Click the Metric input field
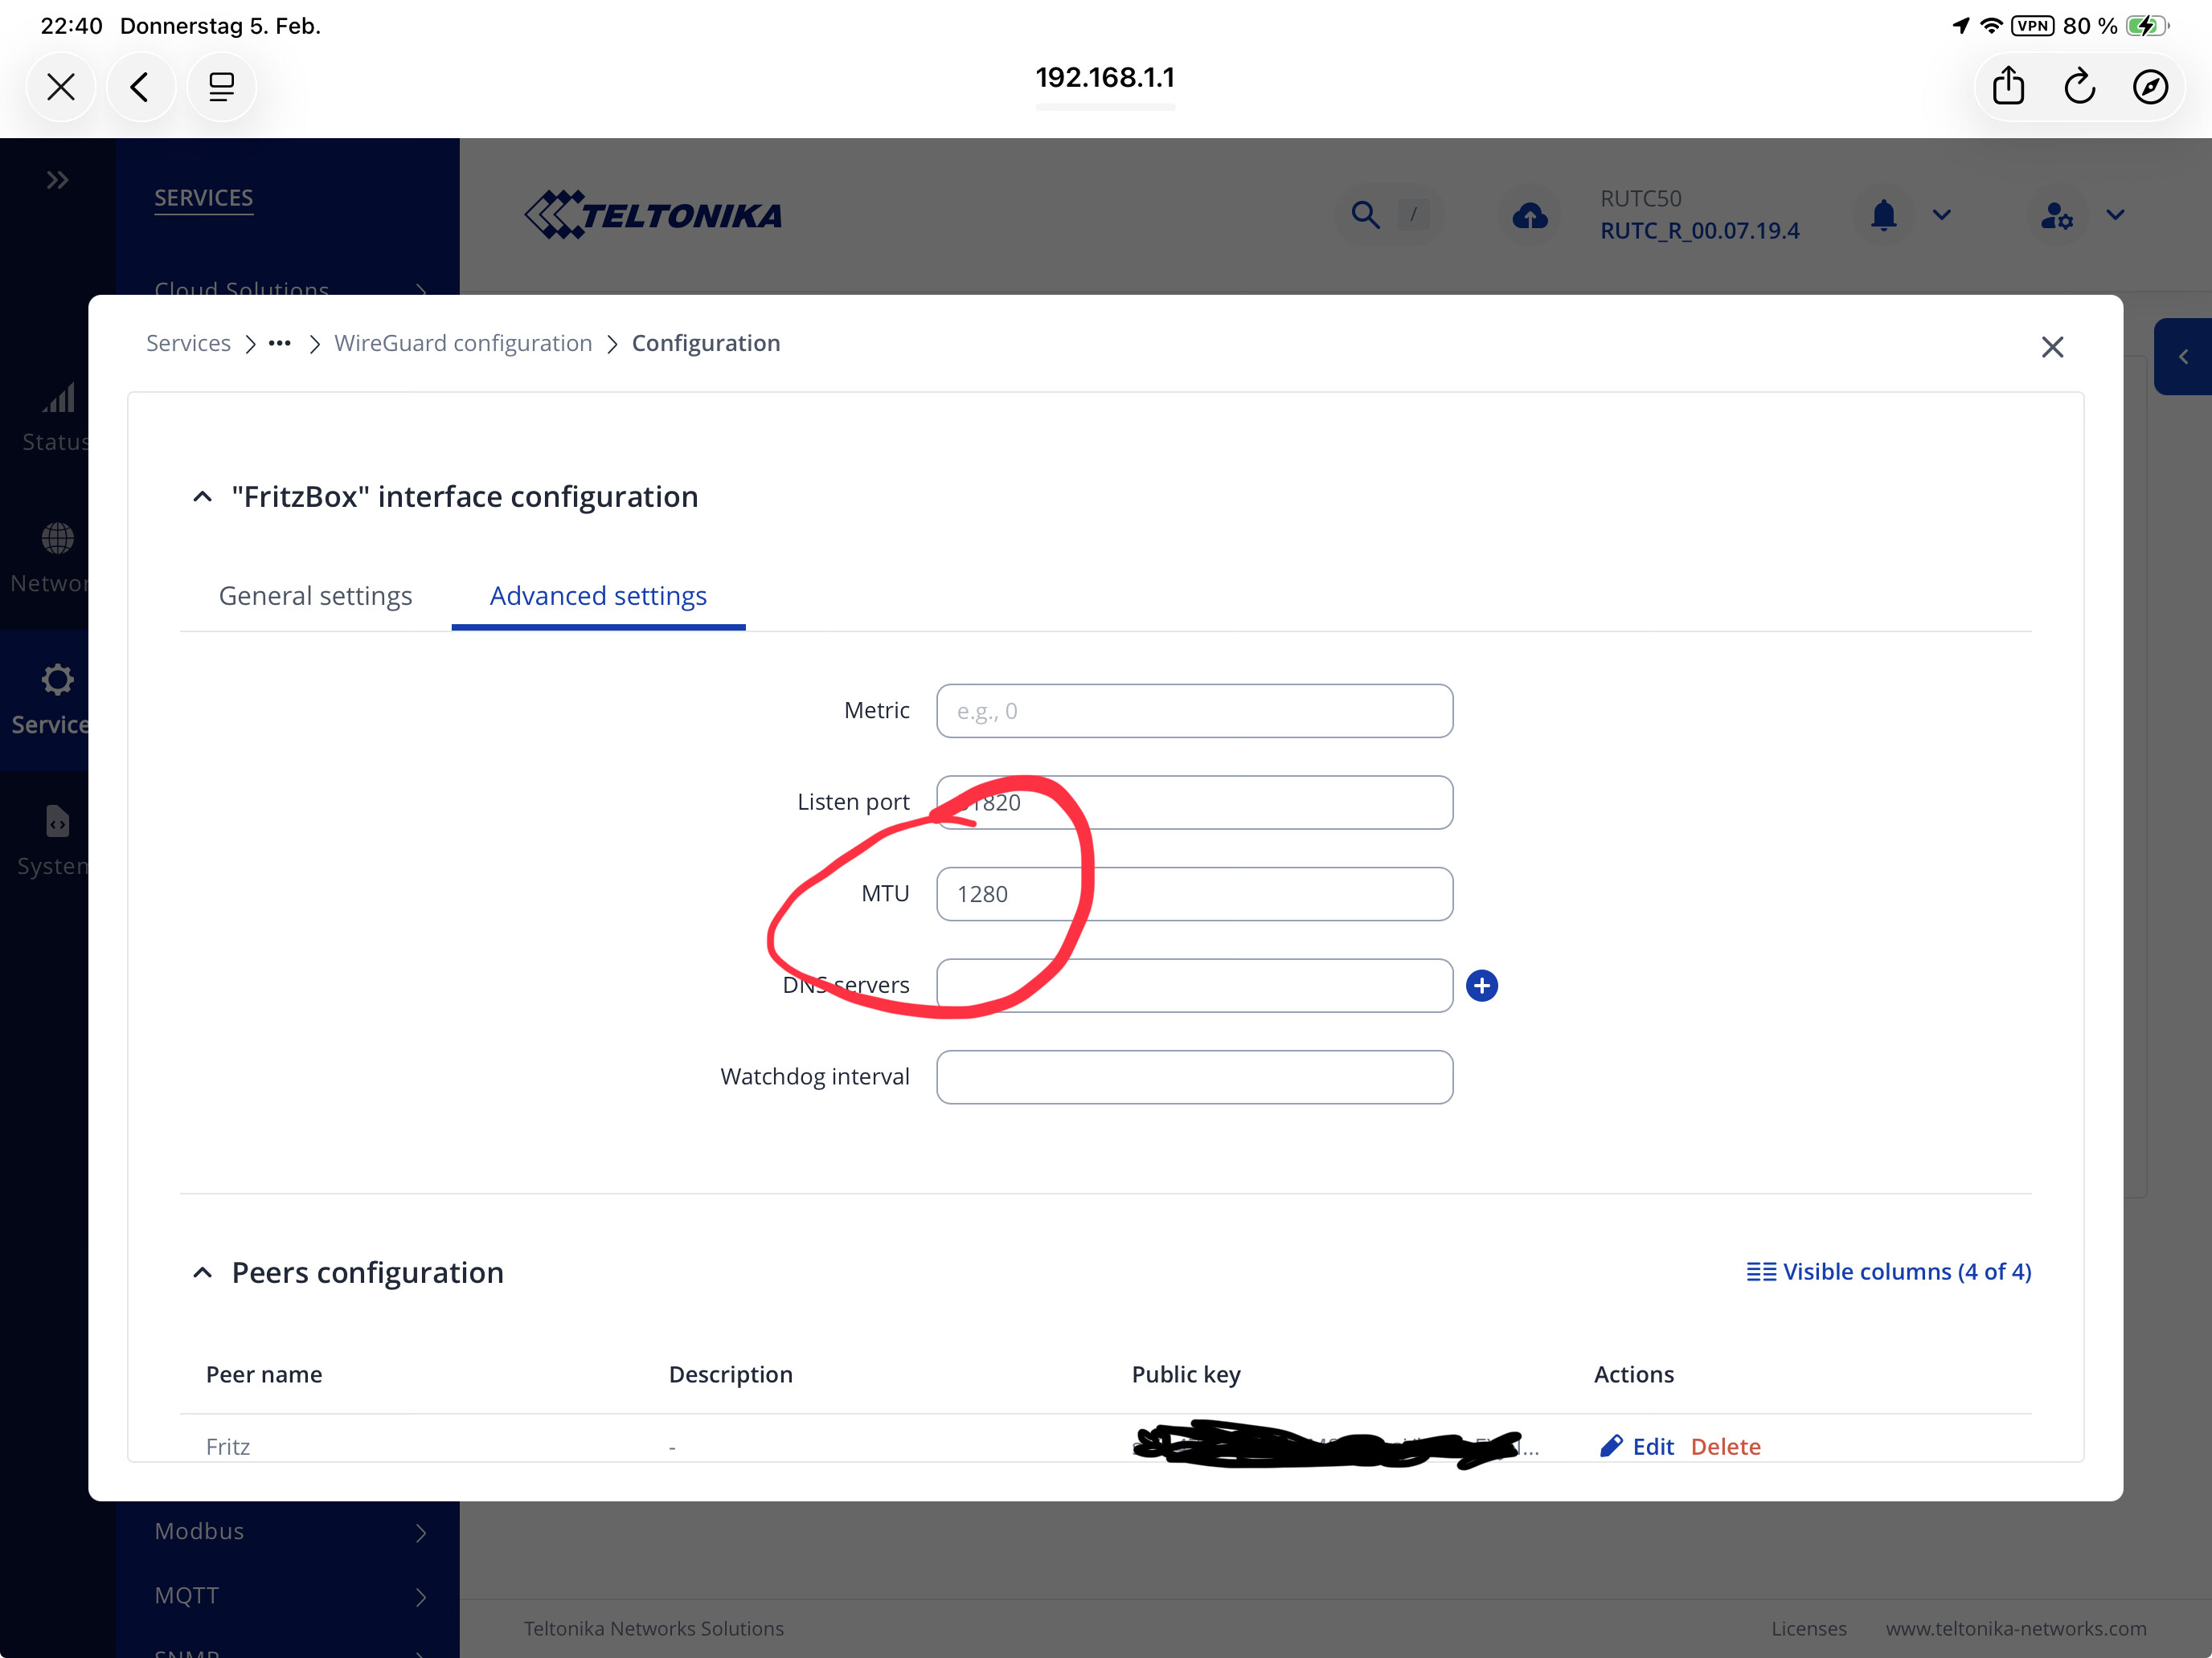Viewport: 2212px width, 1658px height. tap(1194, 711)
